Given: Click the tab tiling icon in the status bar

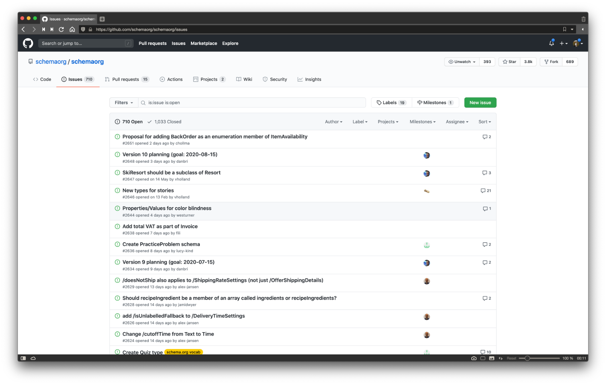Looking at the screenshot, I should pyautogui.click(x=483, y=358).
